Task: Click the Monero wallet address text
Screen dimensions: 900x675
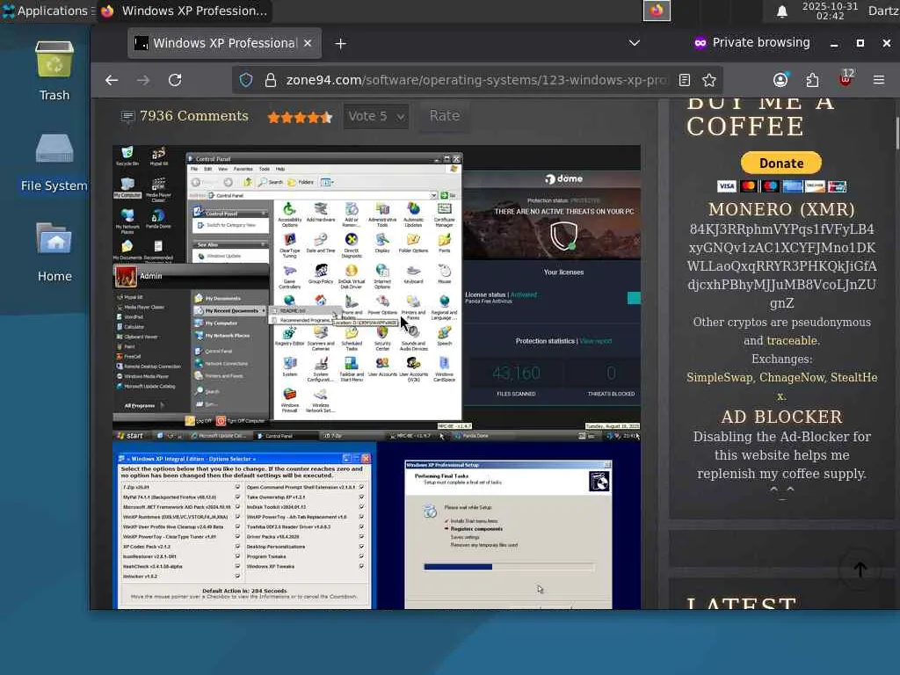Action: click(781, 265)
